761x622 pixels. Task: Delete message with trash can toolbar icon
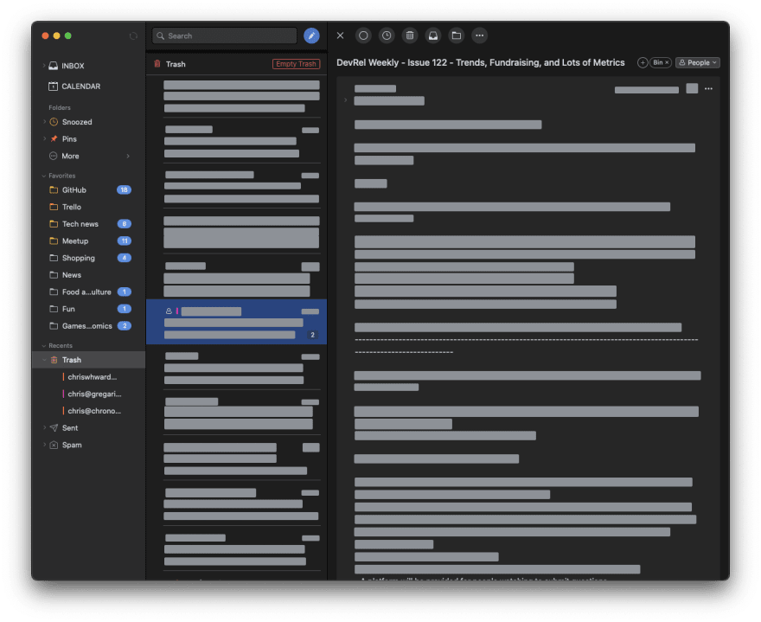pos(410,35)
